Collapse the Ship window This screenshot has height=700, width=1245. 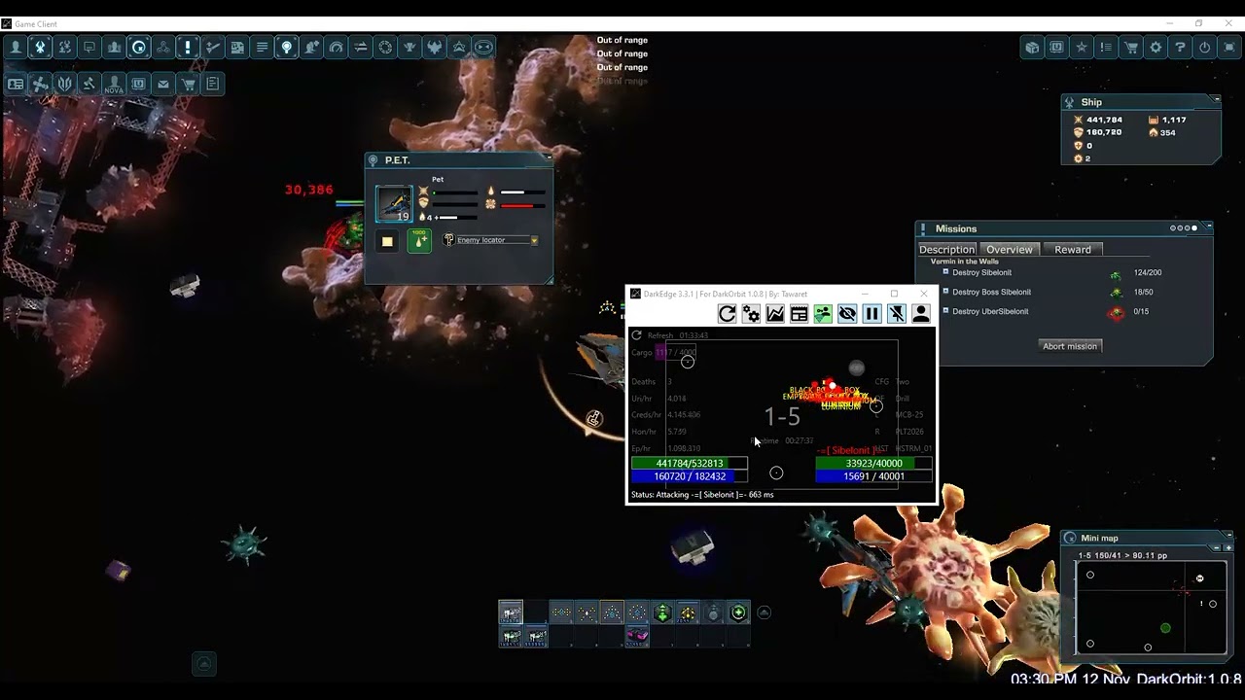click(x=1216, y=99)
